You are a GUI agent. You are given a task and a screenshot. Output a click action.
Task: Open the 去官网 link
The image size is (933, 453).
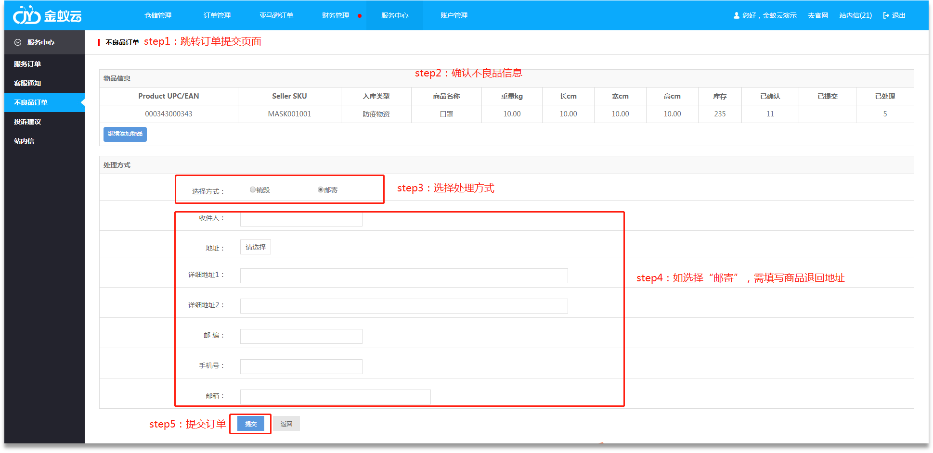(818, 15)
